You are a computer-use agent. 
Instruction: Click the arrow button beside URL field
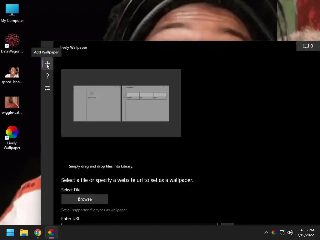pyautogui.click(x=227, y=224)
